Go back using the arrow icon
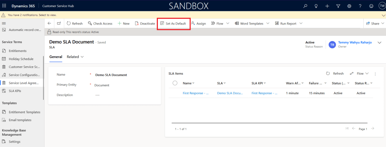This screenshot has height=147, width=386. (49, 23)
